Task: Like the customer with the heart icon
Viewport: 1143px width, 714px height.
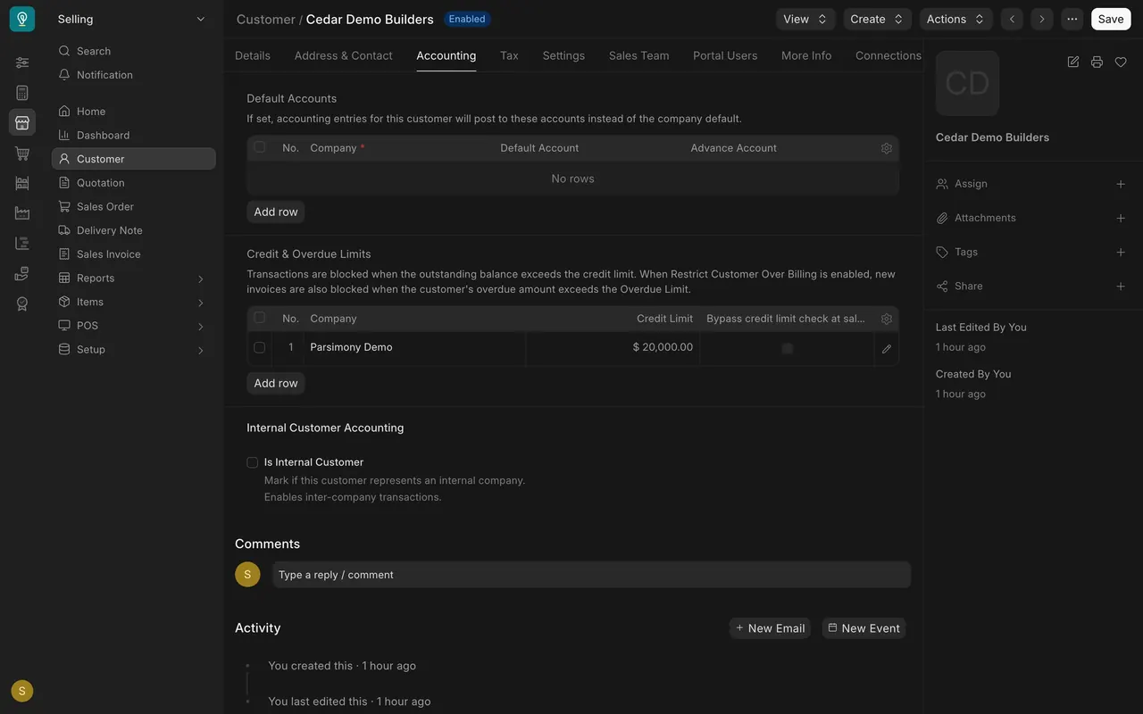Action: 1121,62
